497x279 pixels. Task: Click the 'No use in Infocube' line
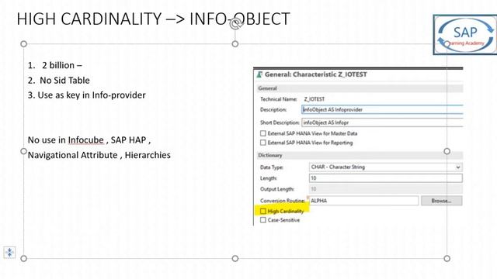coord(89,140)
